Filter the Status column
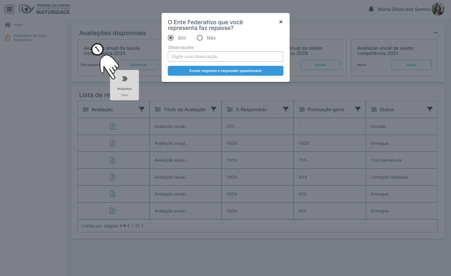The height and width of the screenshot is (276, 451). 430,109
